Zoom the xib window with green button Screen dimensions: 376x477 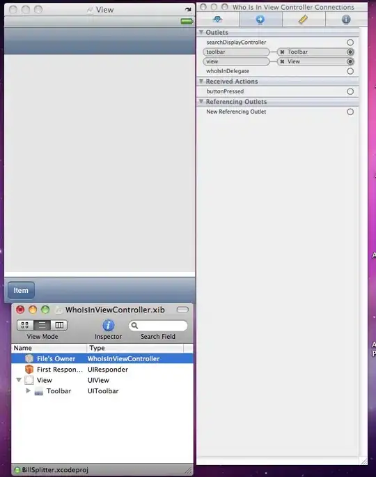(x=45, y=310)
